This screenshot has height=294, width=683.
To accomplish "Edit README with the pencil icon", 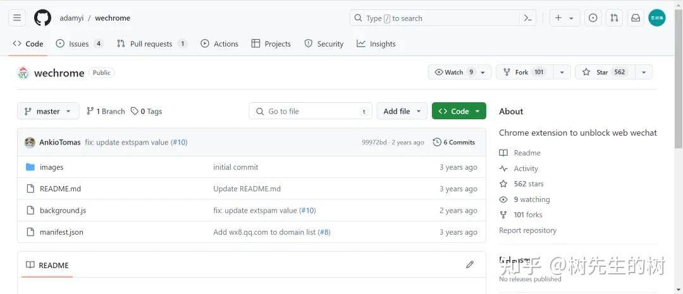I will (x=469, y=264).
